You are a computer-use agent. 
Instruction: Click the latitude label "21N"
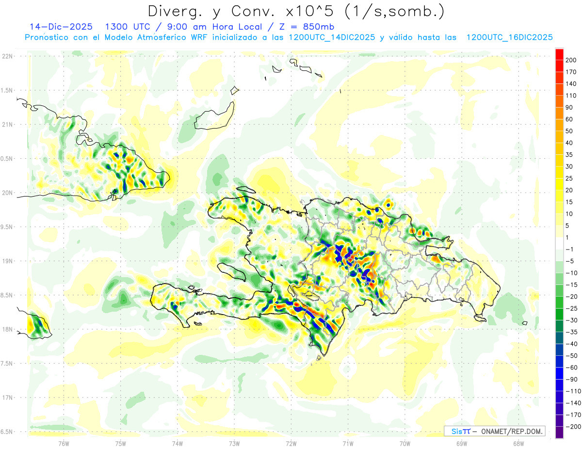(x=7, y=124)
